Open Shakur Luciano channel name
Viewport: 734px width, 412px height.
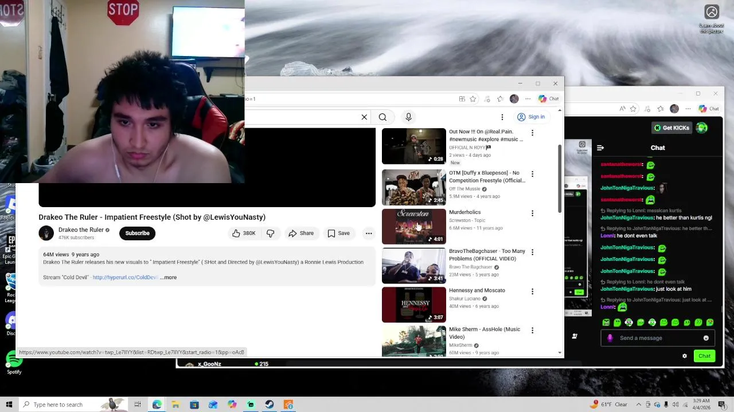pyautogui.click(x=464, y=299)
